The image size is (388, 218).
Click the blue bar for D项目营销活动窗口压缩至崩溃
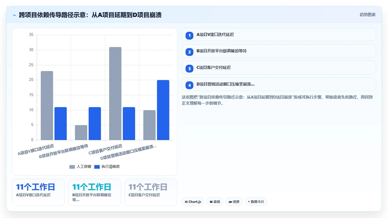163,110
